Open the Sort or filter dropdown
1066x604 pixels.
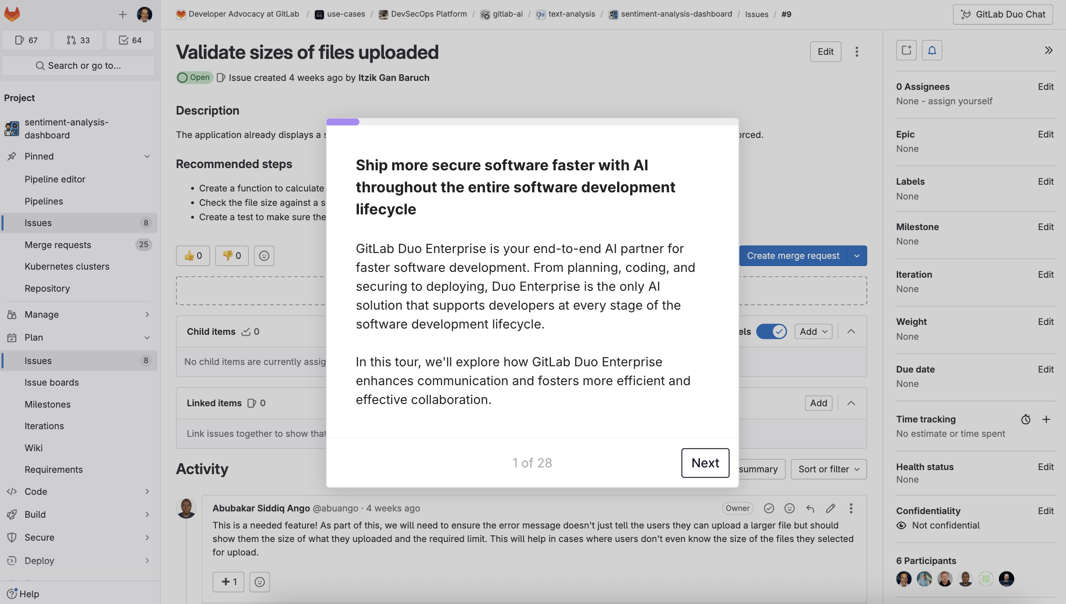(x=829, y=469)
